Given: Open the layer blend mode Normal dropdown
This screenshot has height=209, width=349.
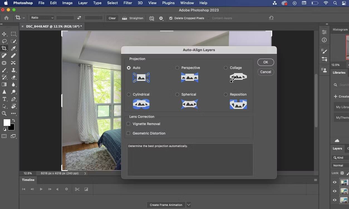Looking at the screenshot, I should point(340,165).
